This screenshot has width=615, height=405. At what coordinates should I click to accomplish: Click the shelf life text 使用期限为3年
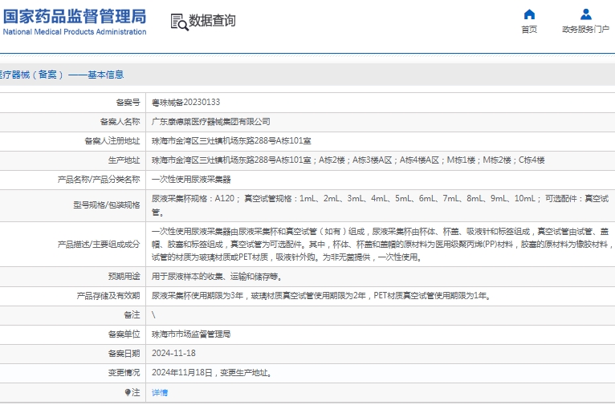pyautogui.click(x=322, y=296)
